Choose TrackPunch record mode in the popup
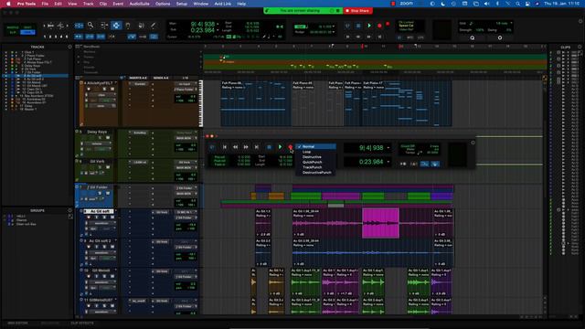 pyautogui.click(x=315, y=167)
